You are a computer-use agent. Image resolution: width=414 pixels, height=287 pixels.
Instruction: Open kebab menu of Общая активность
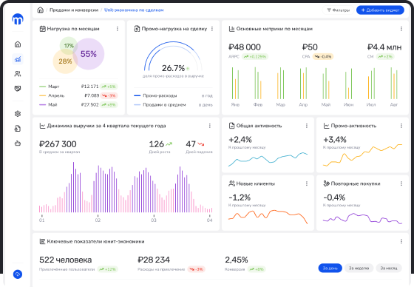point(307,126)
